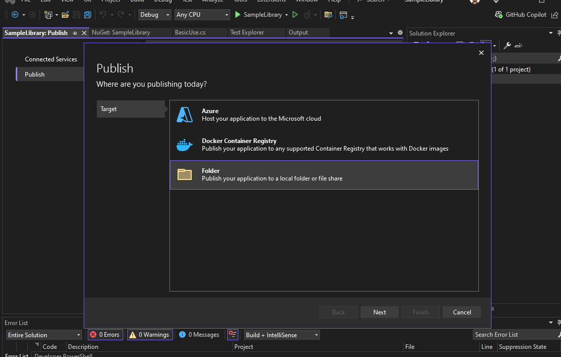Image resolution: width=561 pixels, height=357 pixels.
Task: Open the Hot Reload options arrow
Action: coord(315,15)
